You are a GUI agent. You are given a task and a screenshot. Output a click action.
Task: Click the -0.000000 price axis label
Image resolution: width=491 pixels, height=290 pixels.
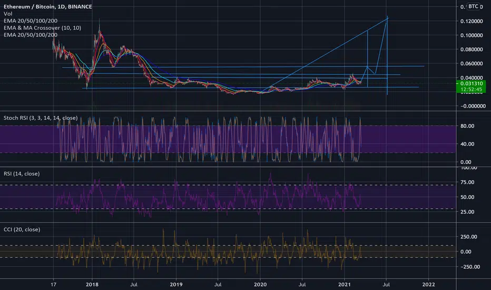tap(473, 106)
